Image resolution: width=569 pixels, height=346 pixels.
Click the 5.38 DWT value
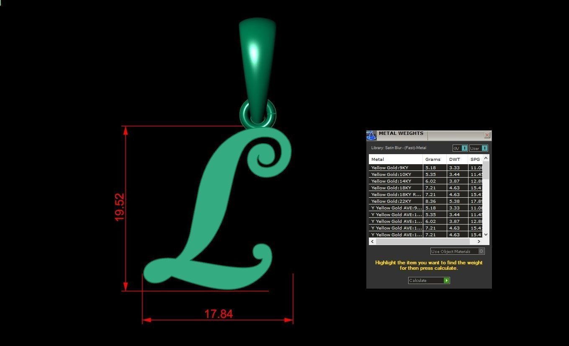pos(454,201)
